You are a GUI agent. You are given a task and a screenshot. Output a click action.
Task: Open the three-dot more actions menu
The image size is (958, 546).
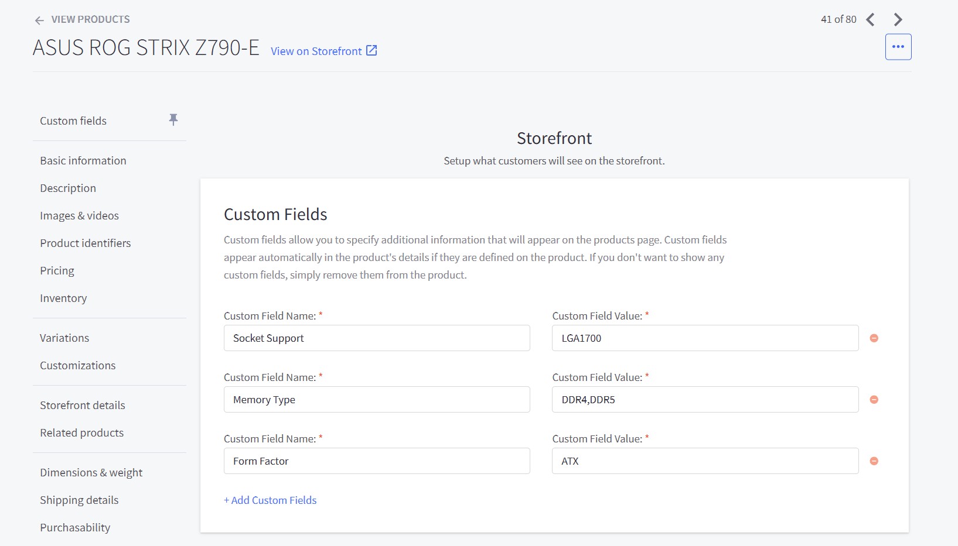(x=898, y=47)
